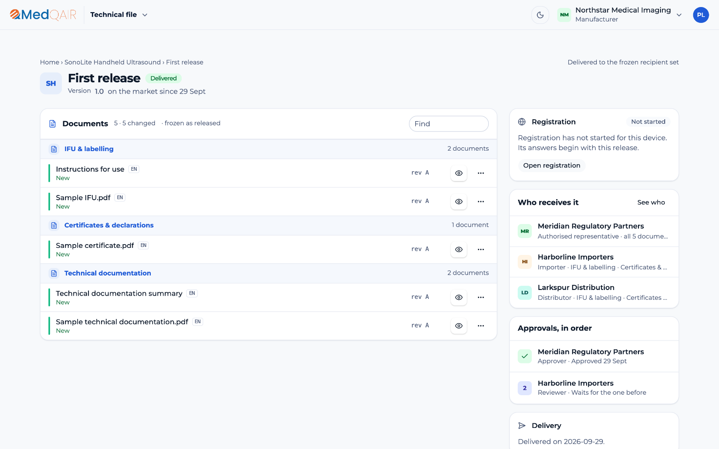Open Meridian Regulatory Partners recipient row
Screen dimensions: 719x449
[x=594, y=231]
